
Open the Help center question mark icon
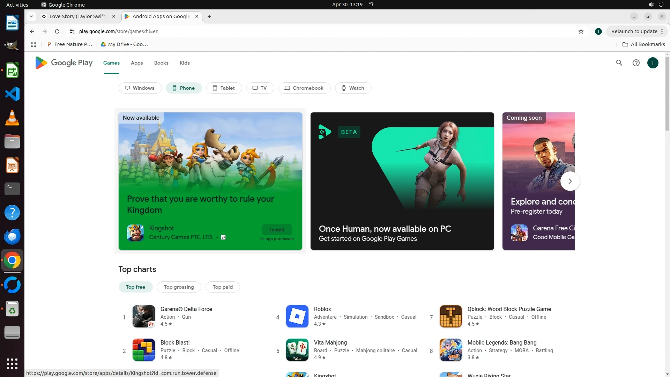pyautogui.click(x=636, y=63)
